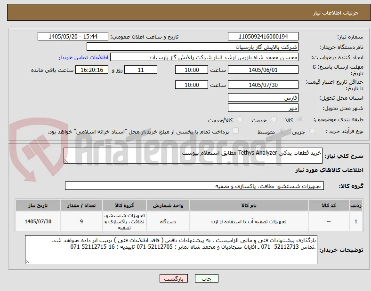The width and height of the screenshot is (371, 291).
Task: Click the price validity time field beside 1405/07/30
Action: (192, 85)
